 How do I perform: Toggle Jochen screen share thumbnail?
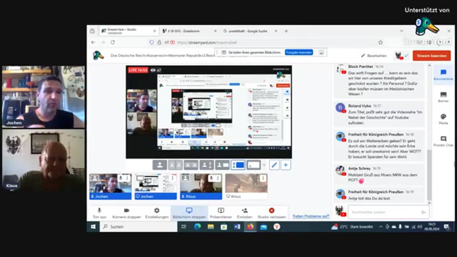[156, 186]
